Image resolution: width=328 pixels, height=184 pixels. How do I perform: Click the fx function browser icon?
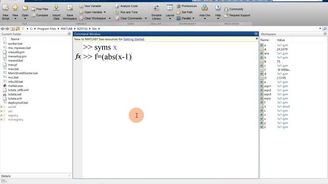(x=78, y=56)
